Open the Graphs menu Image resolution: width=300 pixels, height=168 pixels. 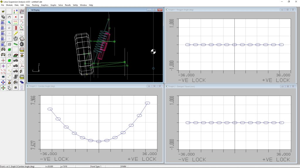pyautogui.click(x=53, y=5)
